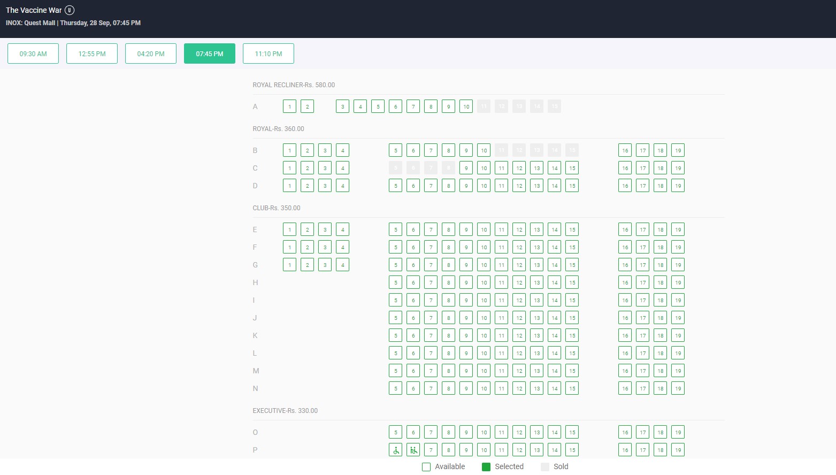Select seat H7 in row H

pos(431,282)
